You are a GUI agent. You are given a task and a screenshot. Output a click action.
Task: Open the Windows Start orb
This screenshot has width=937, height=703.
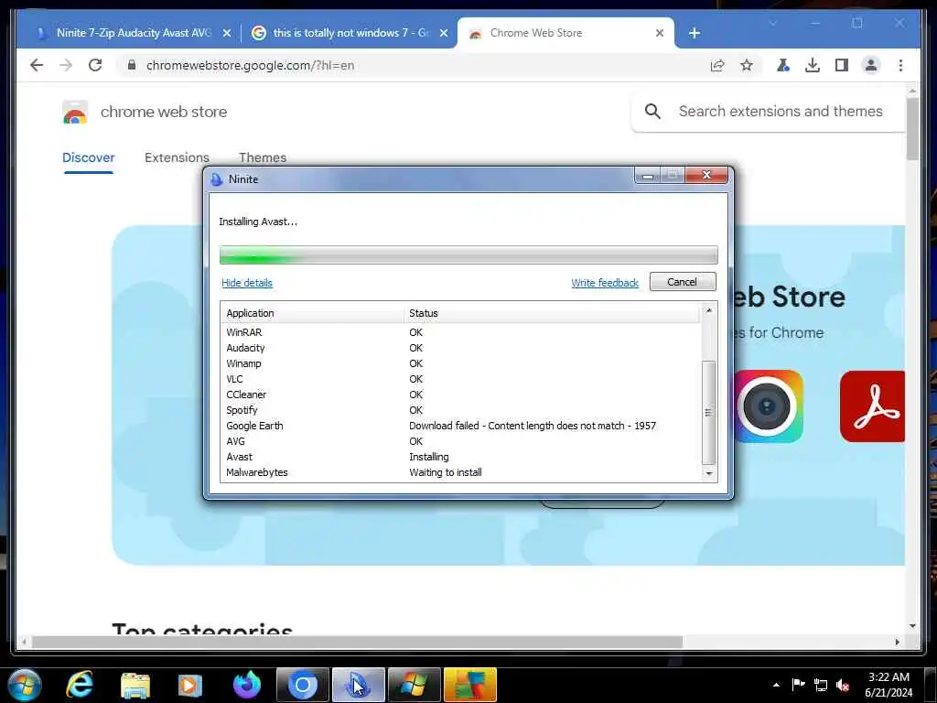pyautogui.click(x=25, y=685)
